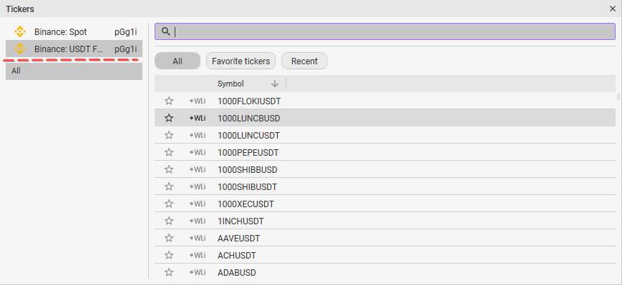Image resolution: width=622 pixels, height=285 pixels.
Task: Switch to Recent tickers tab
Action: click(304, 61)
